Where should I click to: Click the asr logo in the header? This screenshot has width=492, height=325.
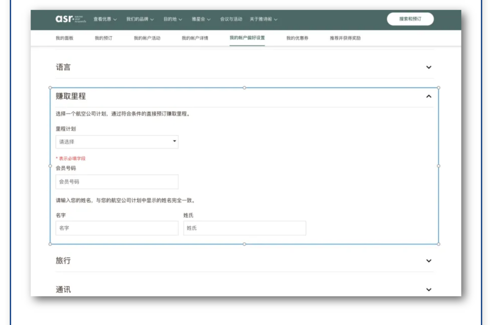click(x=71, y=19)
